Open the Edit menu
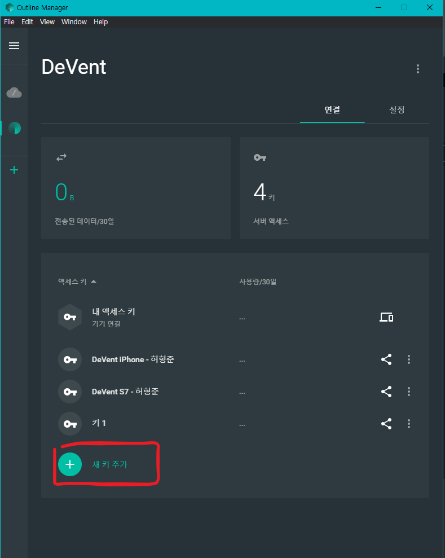Screen dimensions: 445x558 27,21
